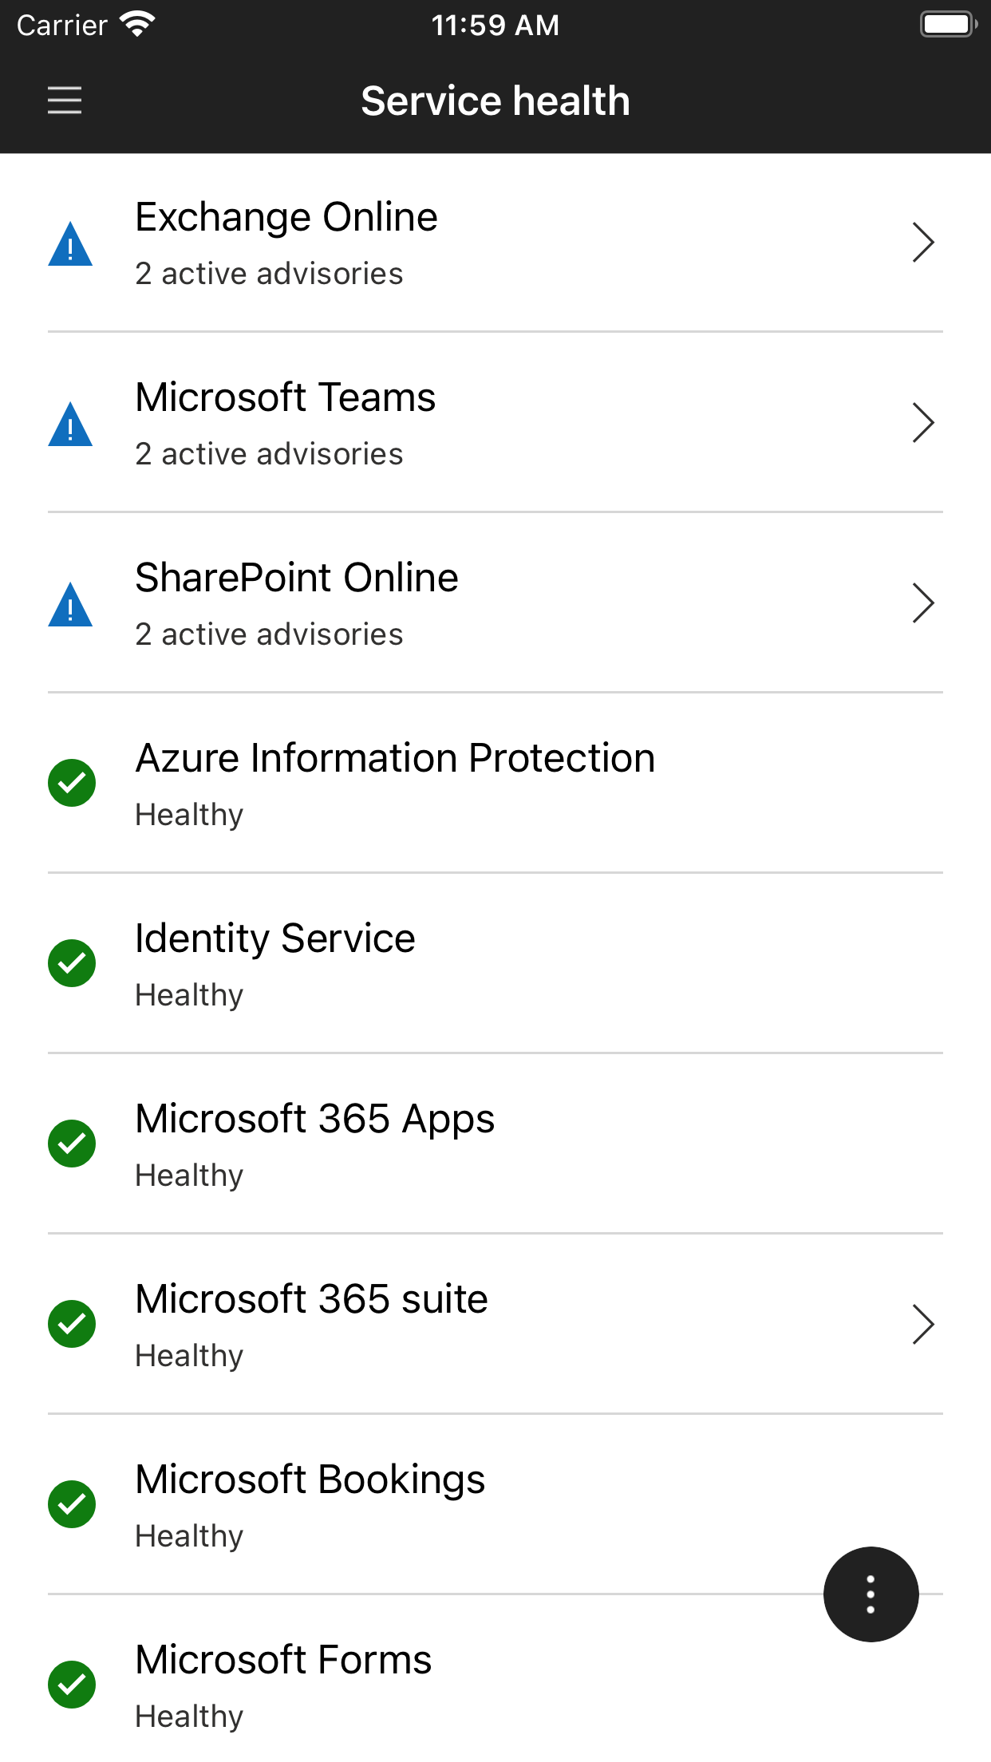Click the Exchange Online advisory warning icon

coord(70,244)
